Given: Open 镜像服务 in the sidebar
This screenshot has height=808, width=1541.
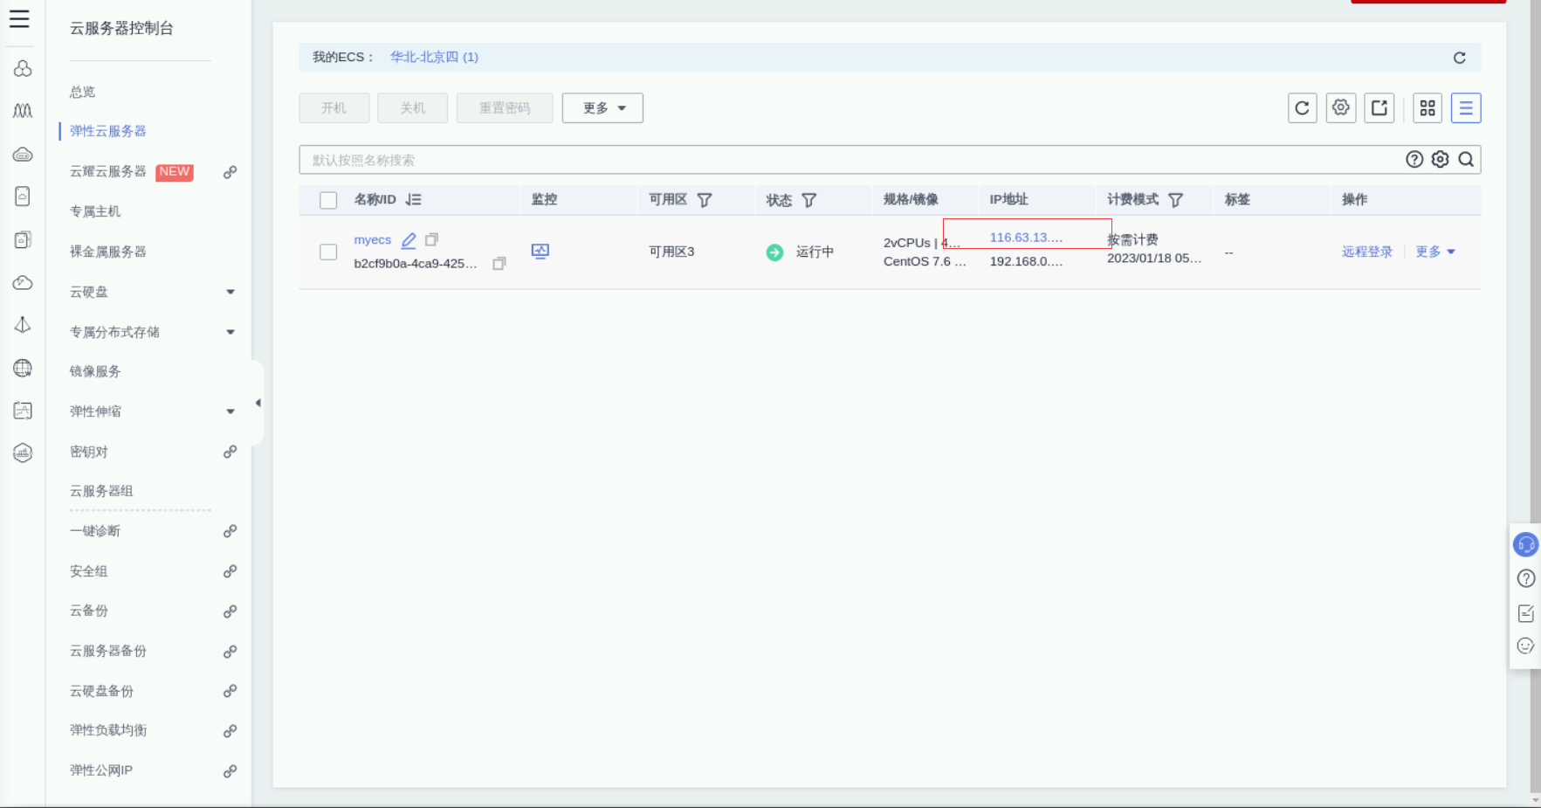Looking at the screenshot, I should [95, 371].
